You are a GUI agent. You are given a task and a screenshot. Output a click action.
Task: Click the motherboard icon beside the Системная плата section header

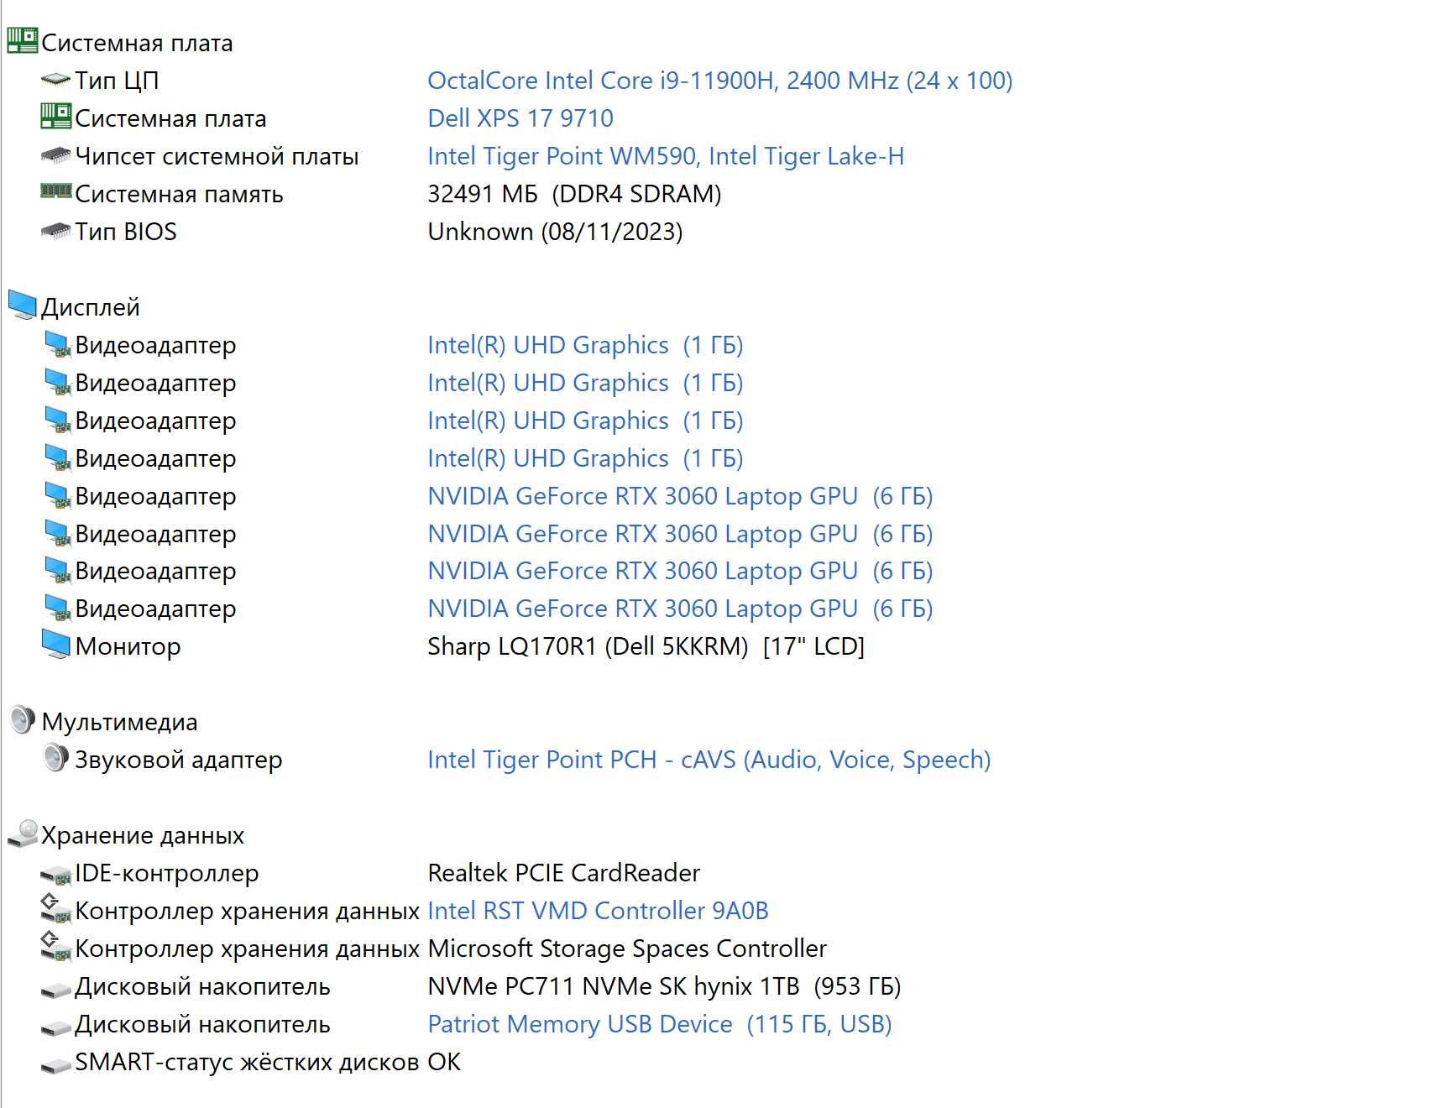point(23,40)
